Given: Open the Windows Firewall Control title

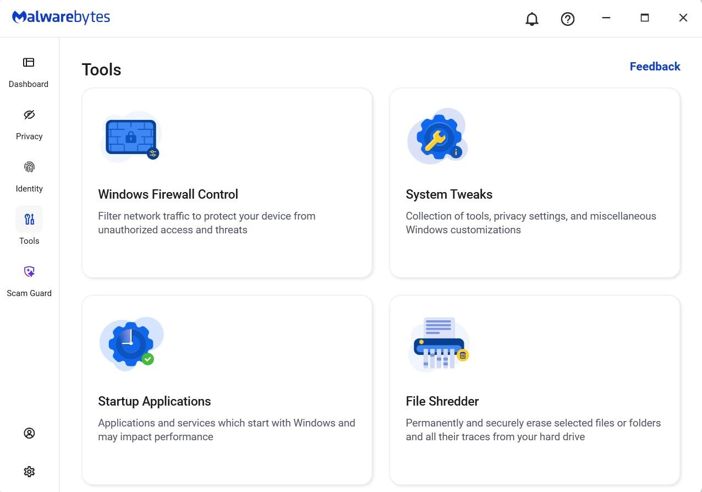Looking at the screenshot, I should 168,194.
